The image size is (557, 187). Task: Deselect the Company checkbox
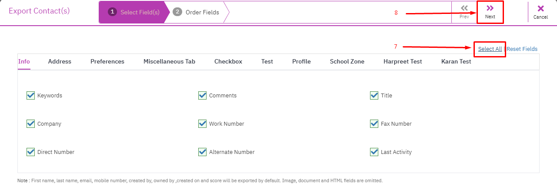(x=30, y=124)
